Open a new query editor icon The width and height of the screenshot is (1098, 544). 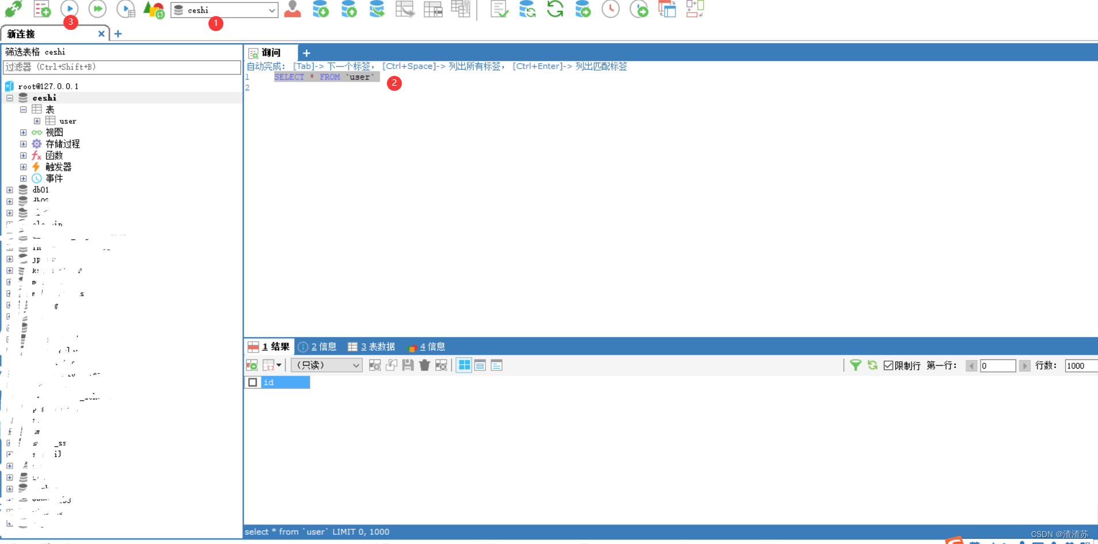tap(42, 9)
